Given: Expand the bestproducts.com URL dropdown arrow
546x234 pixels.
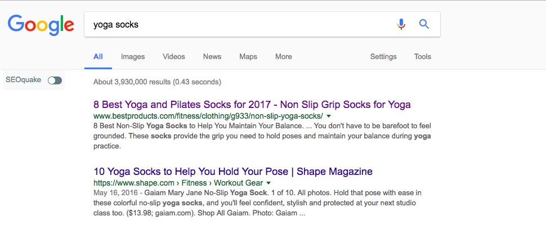Looking at the screenshot, I should coord(329,116).
